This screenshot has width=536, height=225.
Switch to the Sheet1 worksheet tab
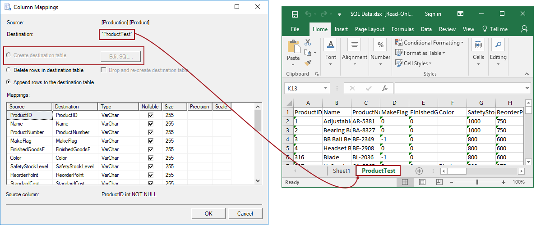[x=341, y=171]
